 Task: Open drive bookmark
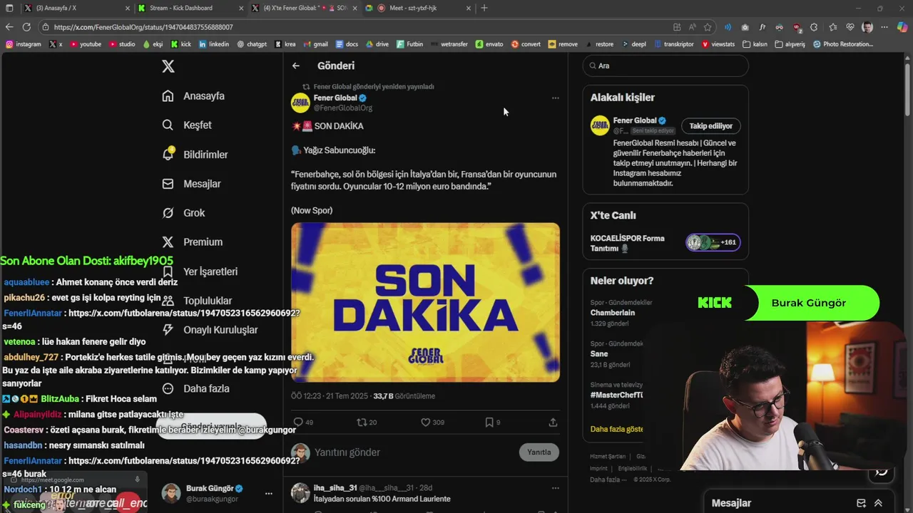click(x=377, y=44)
